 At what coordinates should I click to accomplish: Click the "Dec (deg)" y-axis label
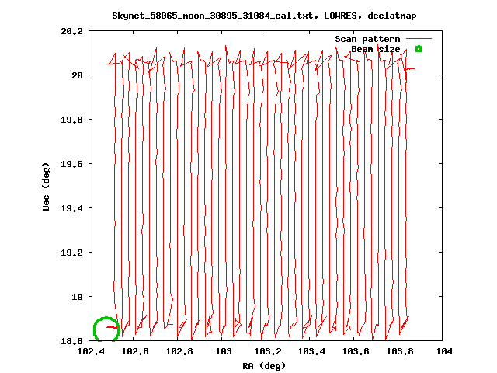click(46, 186)
